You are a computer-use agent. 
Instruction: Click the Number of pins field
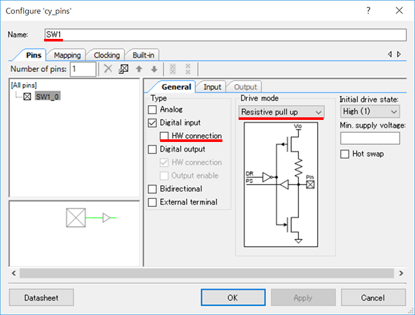coord(83,69)
